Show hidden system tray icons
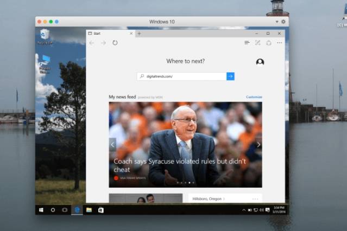 pos(244,210)
